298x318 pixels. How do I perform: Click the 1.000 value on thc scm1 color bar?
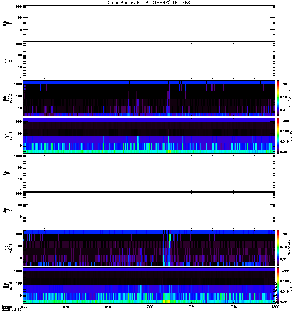(284, 271)
